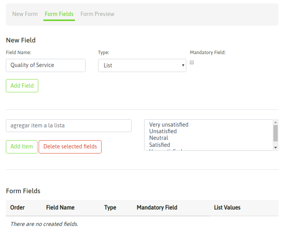Open the Form Fields tab
282x231 pixels.
(59, 14)
